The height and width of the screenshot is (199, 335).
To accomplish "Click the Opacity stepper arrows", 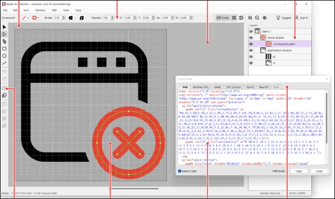I will coord(113,18).
